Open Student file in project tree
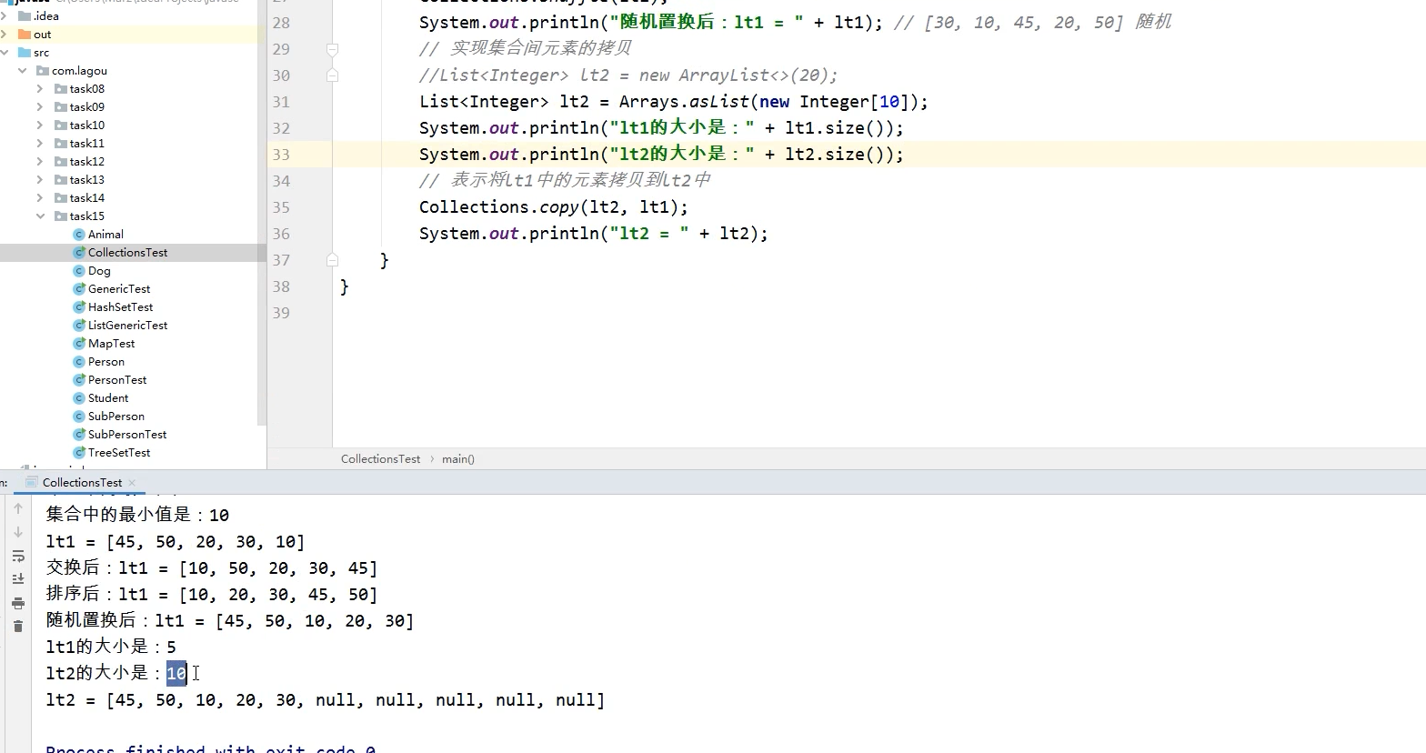 coord(108,398)
